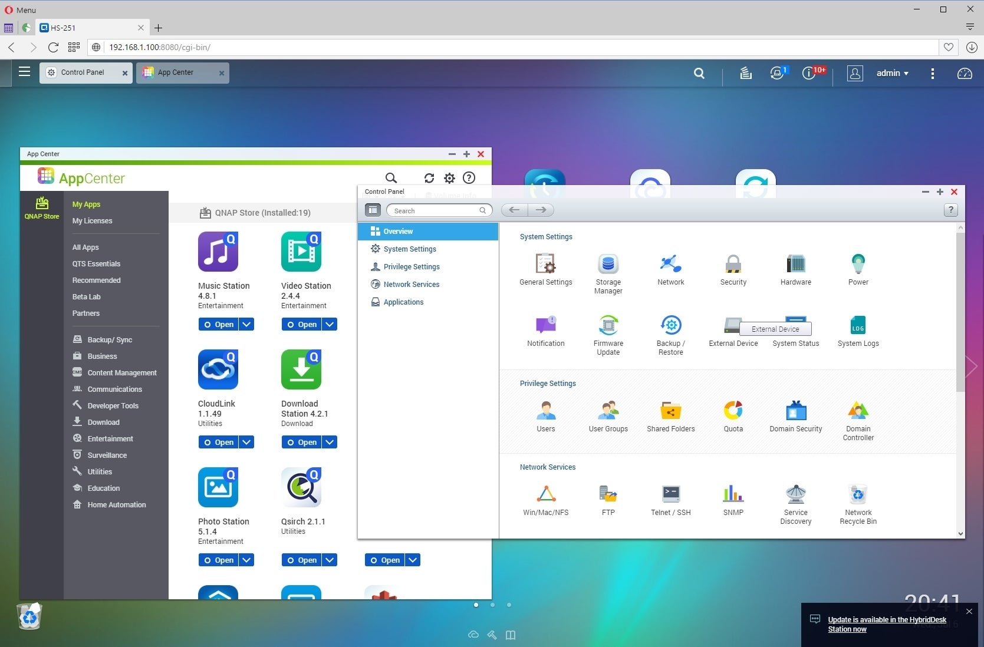Image resolution: width=984 pixels, height=647 pixels.
Task: Go forward in Control Panel navigation
Action: tap(541, 210)
